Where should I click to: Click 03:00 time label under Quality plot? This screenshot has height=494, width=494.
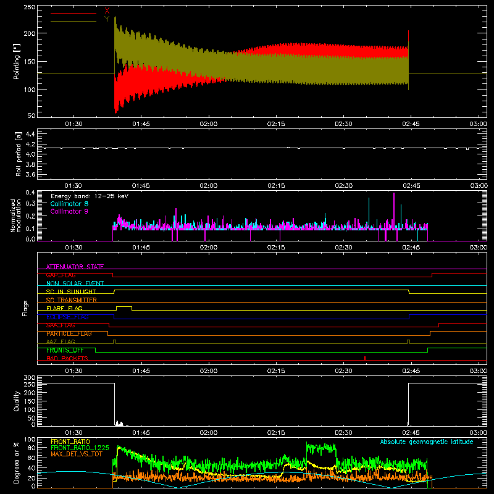[478, 433]
